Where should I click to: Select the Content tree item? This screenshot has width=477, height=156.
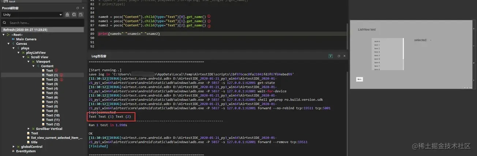[47, 66]
